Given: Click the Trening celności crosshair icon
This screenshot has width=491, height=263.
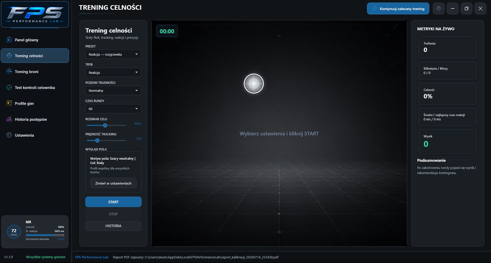Looking at the screenshot, I should tap(9, 56).
